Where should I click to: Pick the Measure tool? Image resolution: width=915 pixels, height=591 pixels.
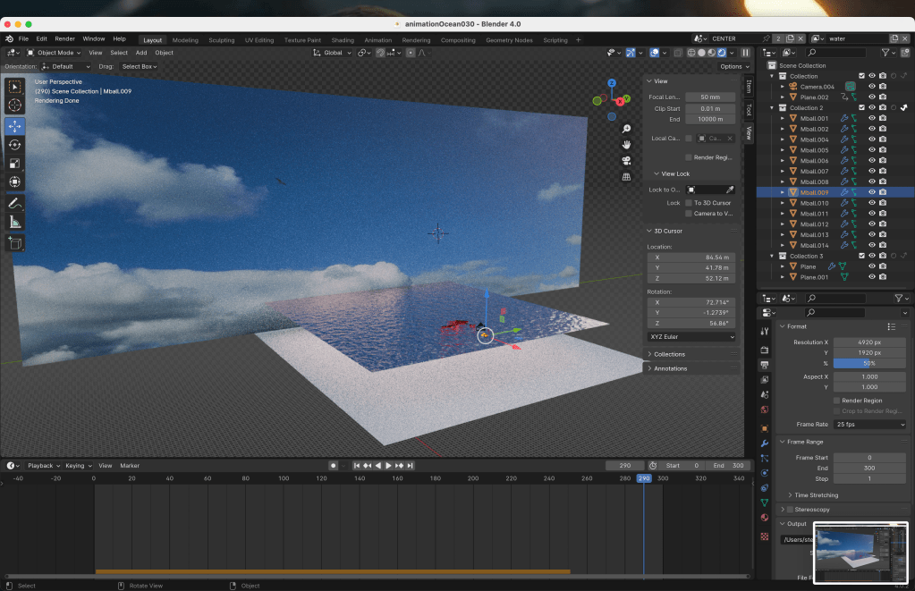click(15, 222)
